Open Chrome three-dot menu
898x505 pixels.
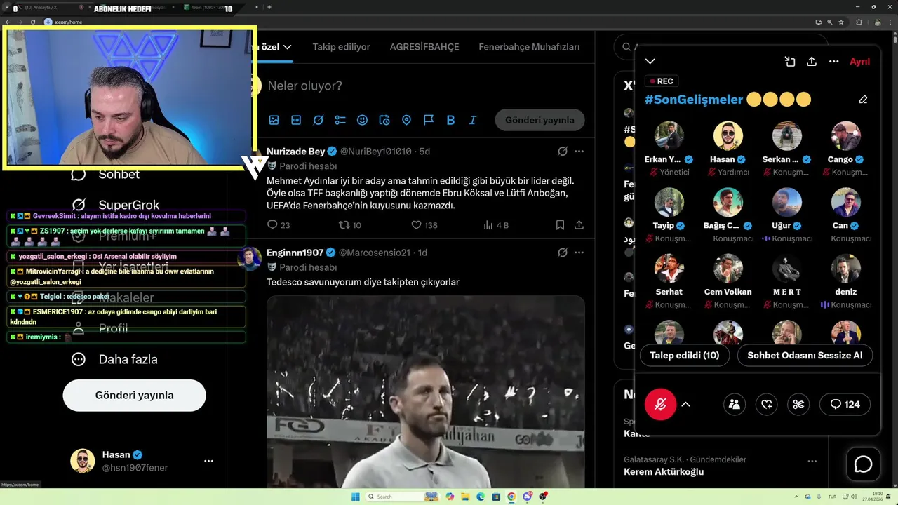pyautogui.click(x=890, y=22)
